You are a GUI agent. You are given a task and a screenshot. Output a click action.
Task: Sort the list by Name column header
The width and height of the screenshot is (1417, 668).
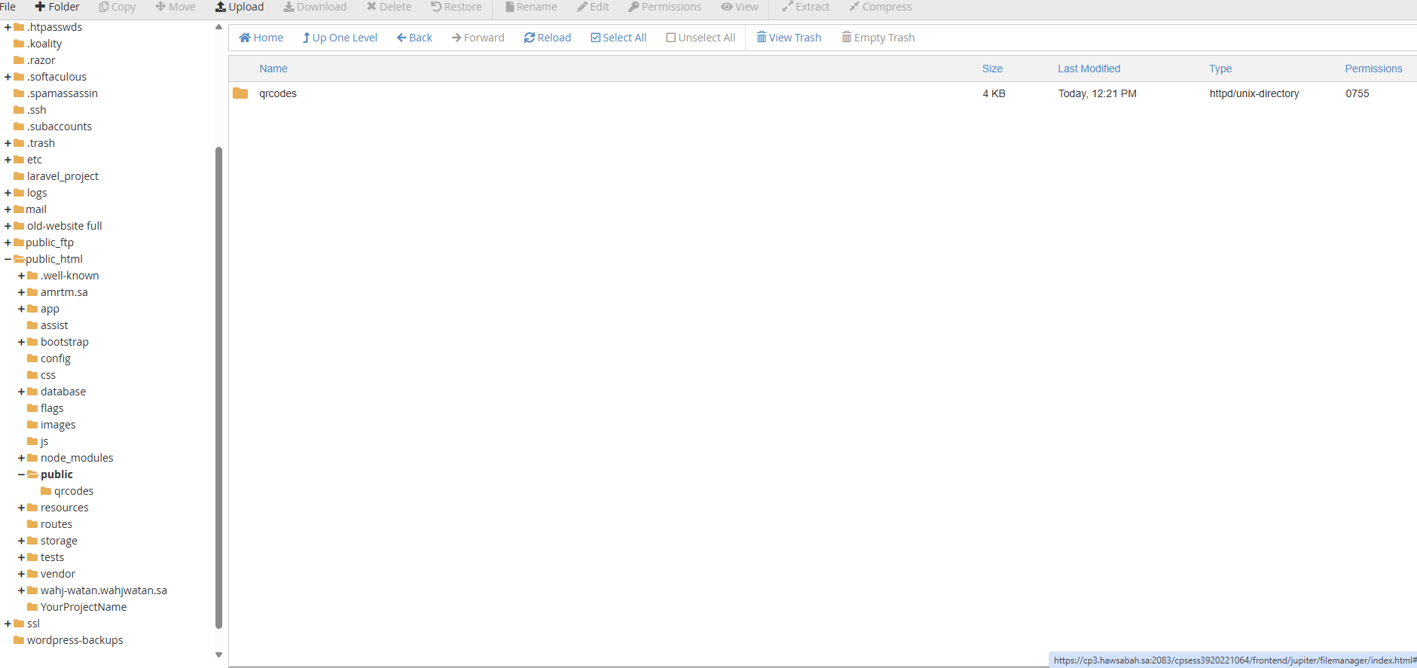tap(273, 69)
